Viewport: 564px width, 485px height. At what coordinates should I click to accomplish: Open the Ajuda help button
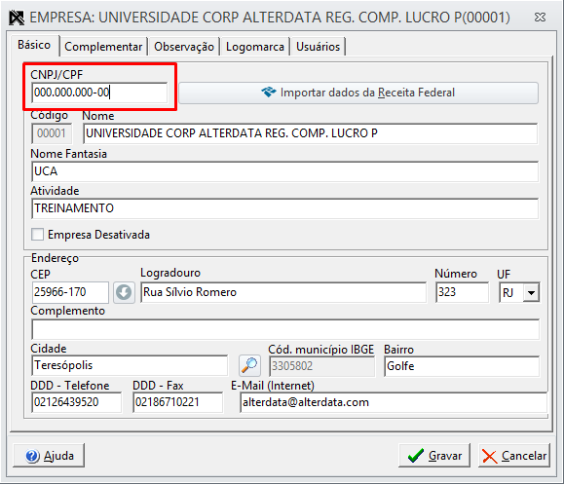tap(49, 456)
